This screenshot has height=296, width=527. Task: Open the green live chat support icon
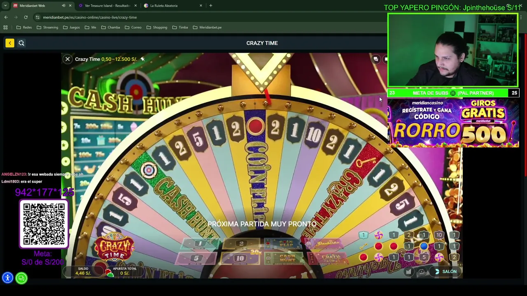click(x=21, y=278)
